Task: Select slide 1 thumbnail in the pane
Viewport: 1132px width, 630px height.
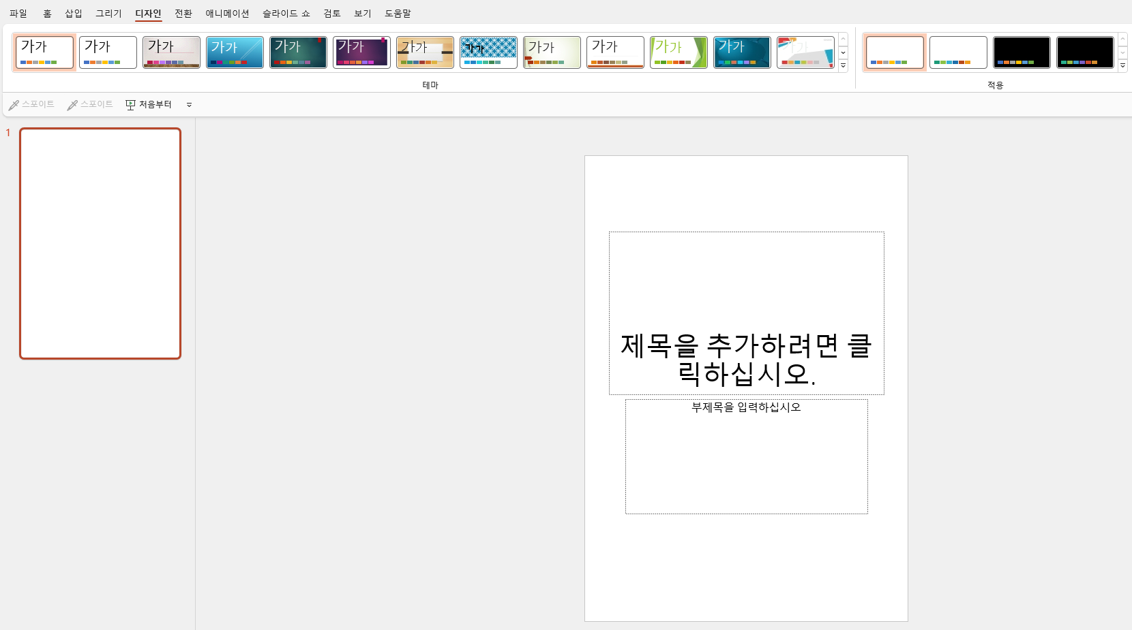Action: click(100, 243)
